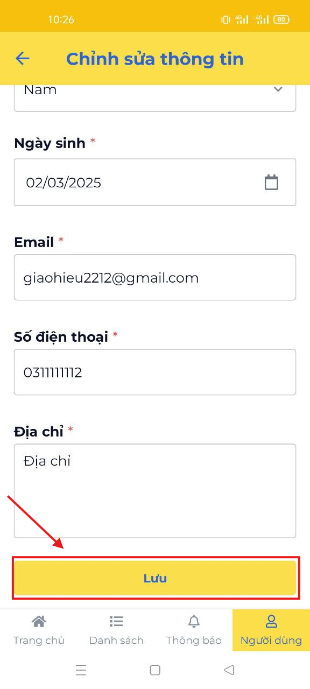Tap the Chỉnh sửa thông tin title
The height and width of the screenshot is (689, 310).
tap(155, 59)
